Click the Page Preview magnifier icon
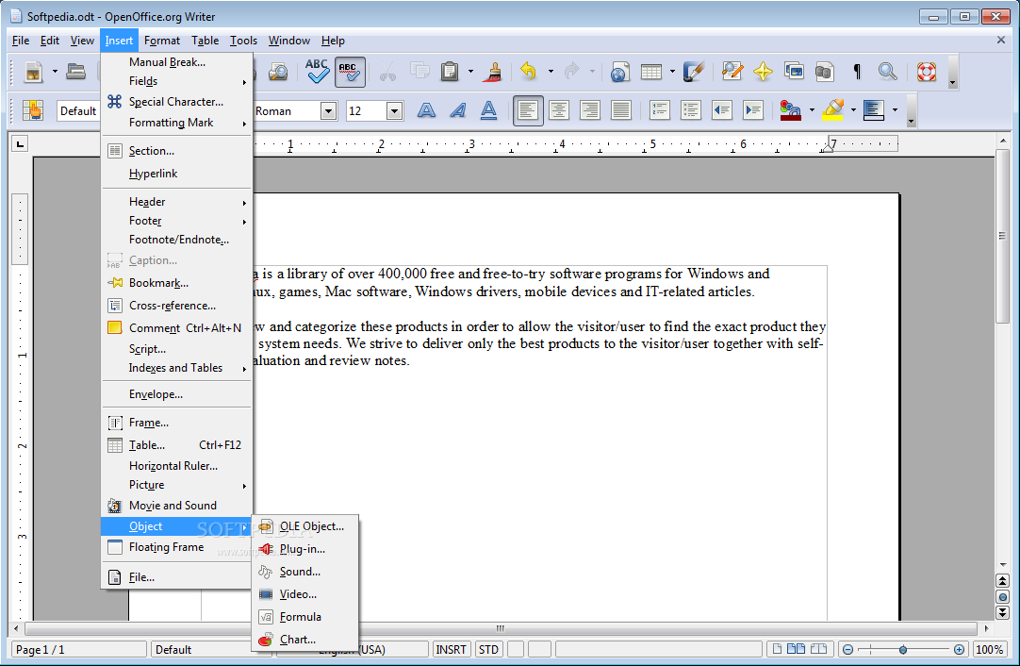Image resolution: width=1020 pixels, height=666 pixels. pyautogui.click(x=278, y=72)
